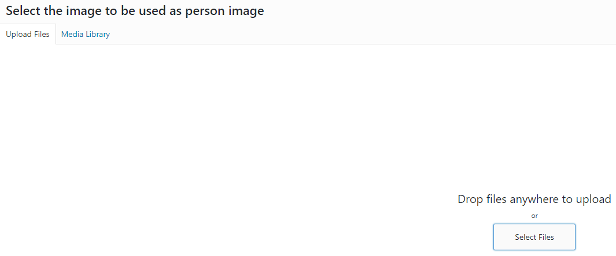The width and height of the screenshot is (616, 256).
Task: Focus the 'Select the image' heading text
Action: (135, 11)
